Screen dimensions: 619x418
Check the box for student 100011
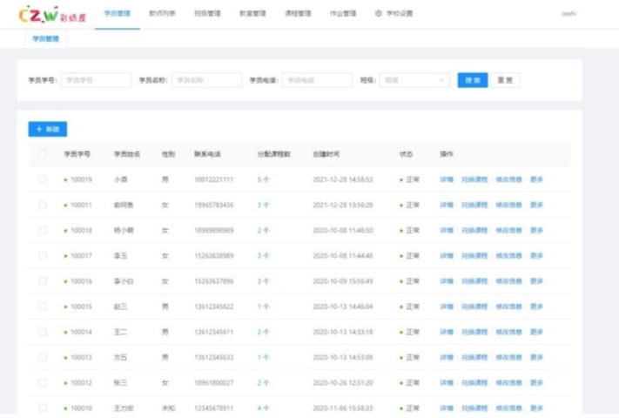click(43, 205)
